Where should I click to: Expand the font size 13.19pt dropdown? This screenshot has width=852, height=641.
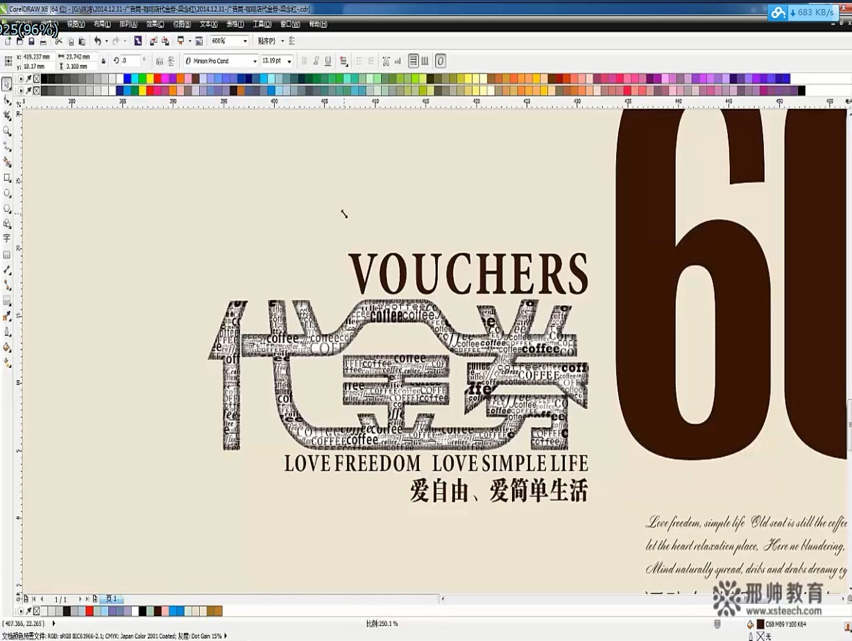point(289,61)
